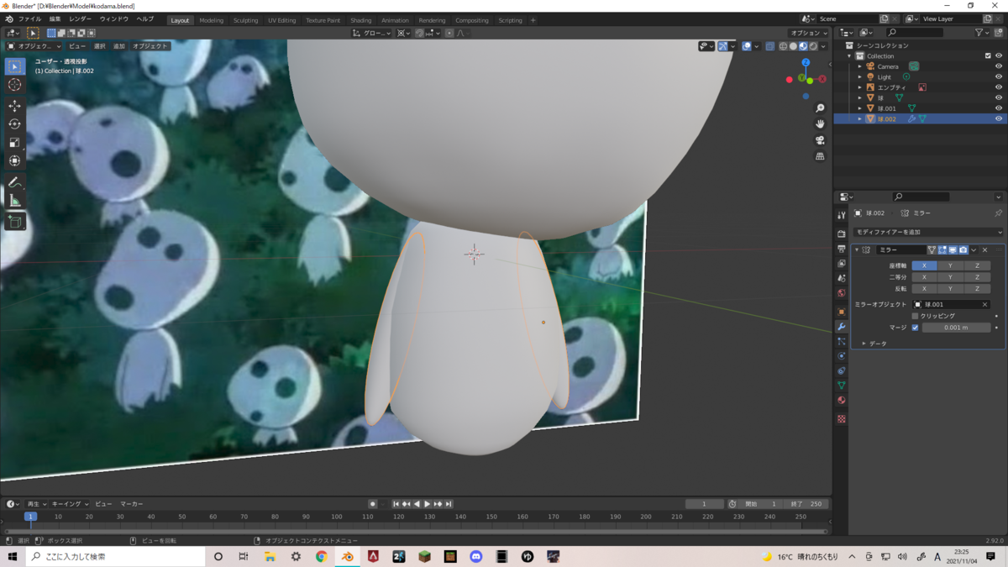This screenshot has height=567, width=1008.
Task: Select the Rotate tool
Action: [x=15, y=124]
